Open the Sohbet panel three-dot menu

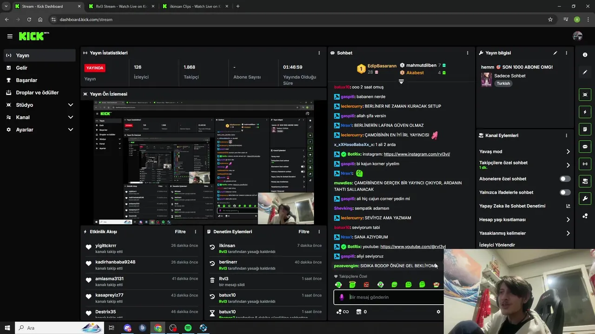coord(467,53)
